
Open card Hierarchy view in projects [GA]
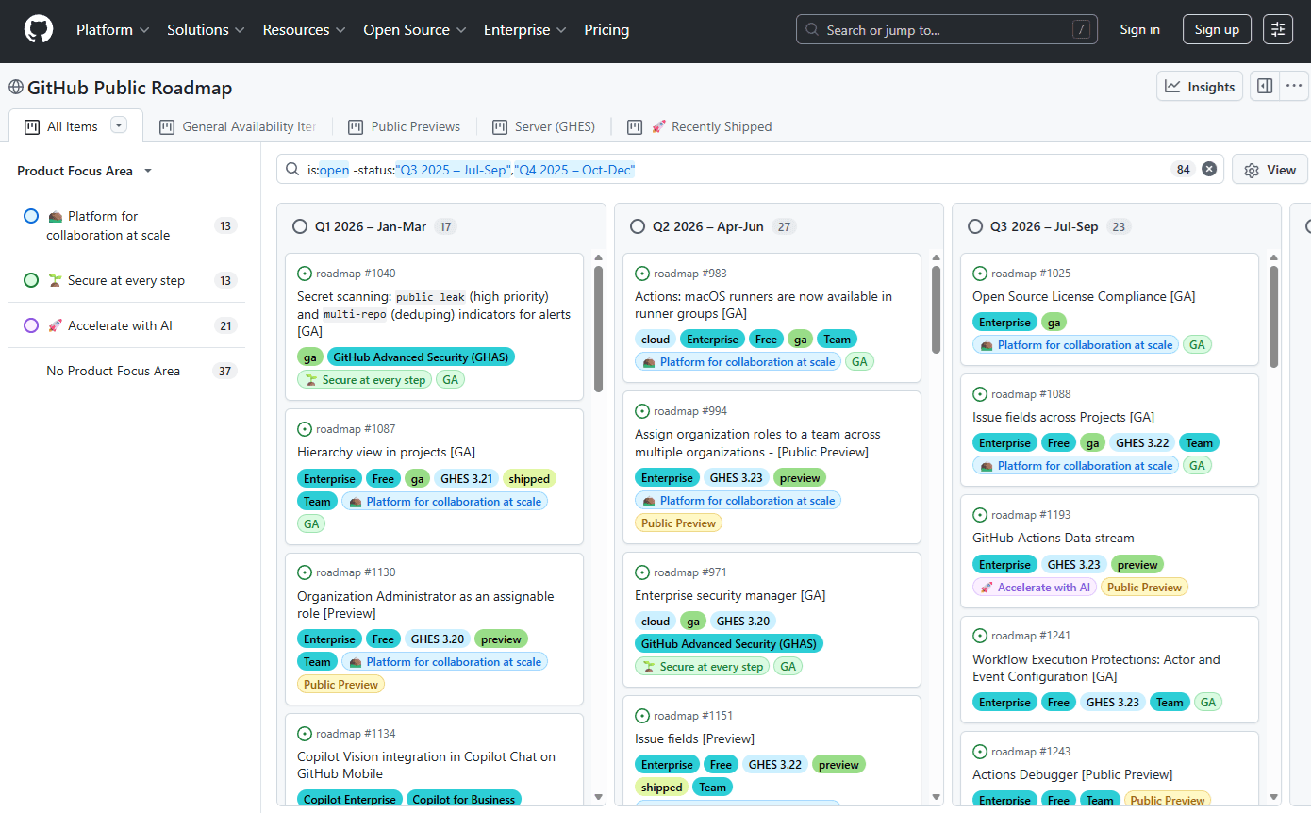(386, 452)
